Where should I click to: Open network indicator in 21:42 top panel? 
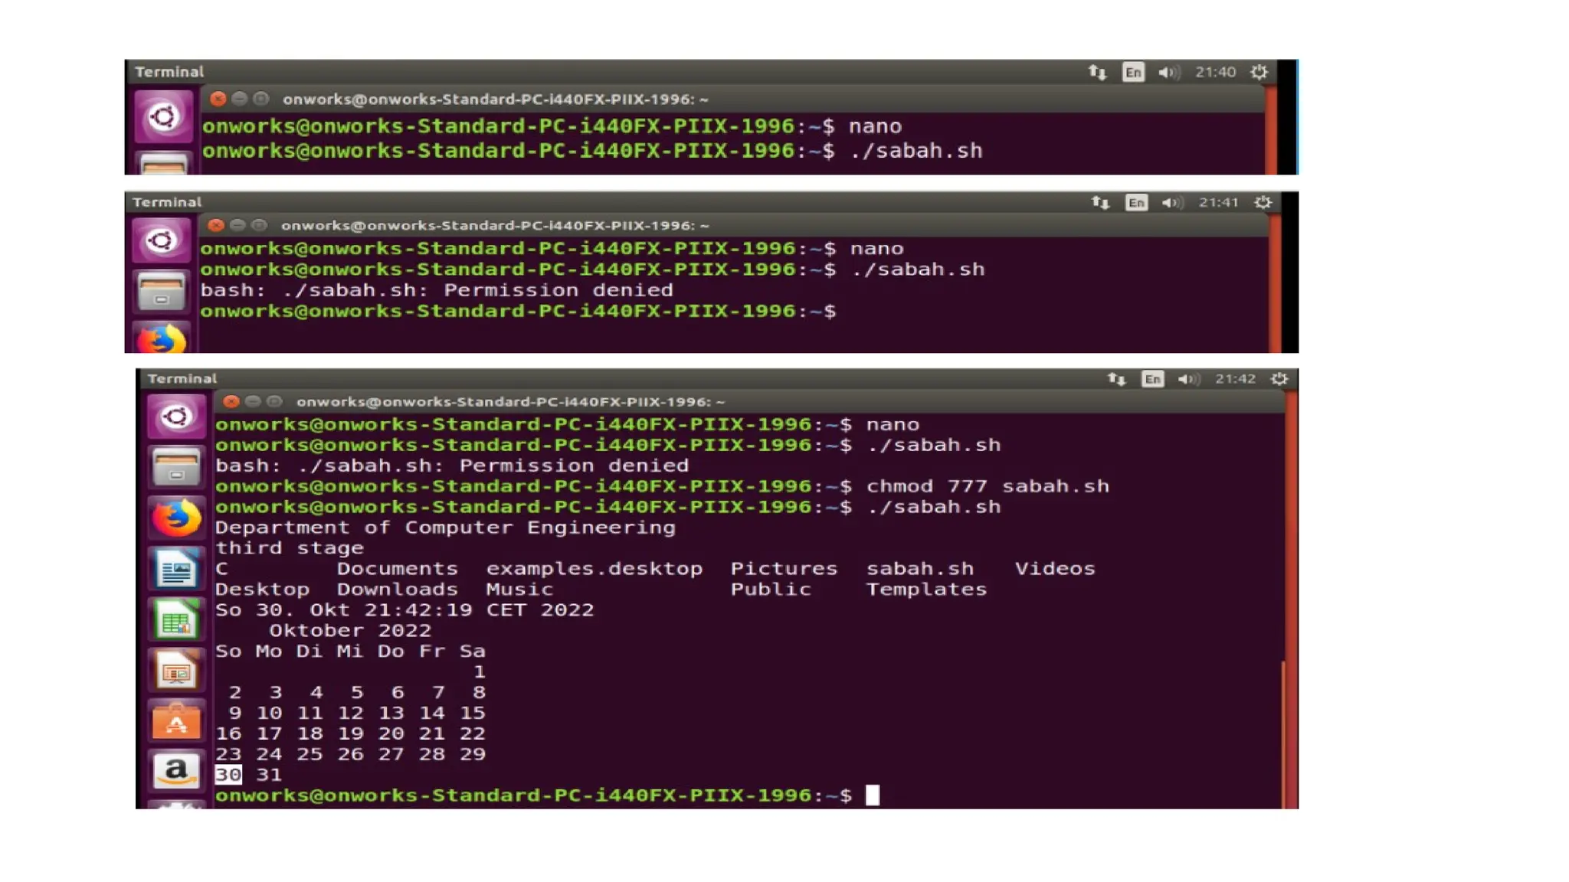tap(1116, 379)
